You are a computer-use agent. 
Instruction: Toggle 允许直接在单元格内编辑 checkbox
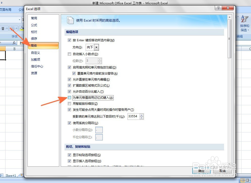click(x=69, y=80)
